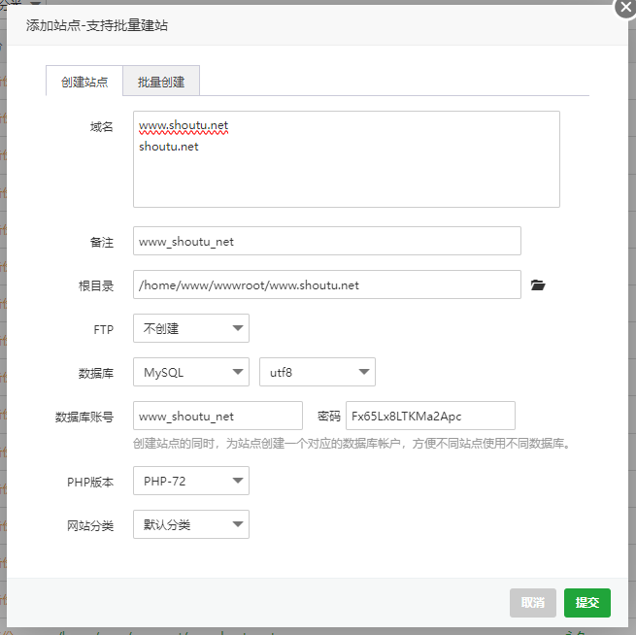
Task: Focus the 备注 remark input field
Action: tap(327, 241)
